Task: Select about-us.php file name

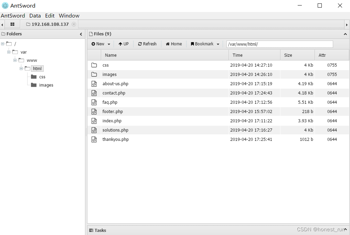Action: click(x=115, y=84)
